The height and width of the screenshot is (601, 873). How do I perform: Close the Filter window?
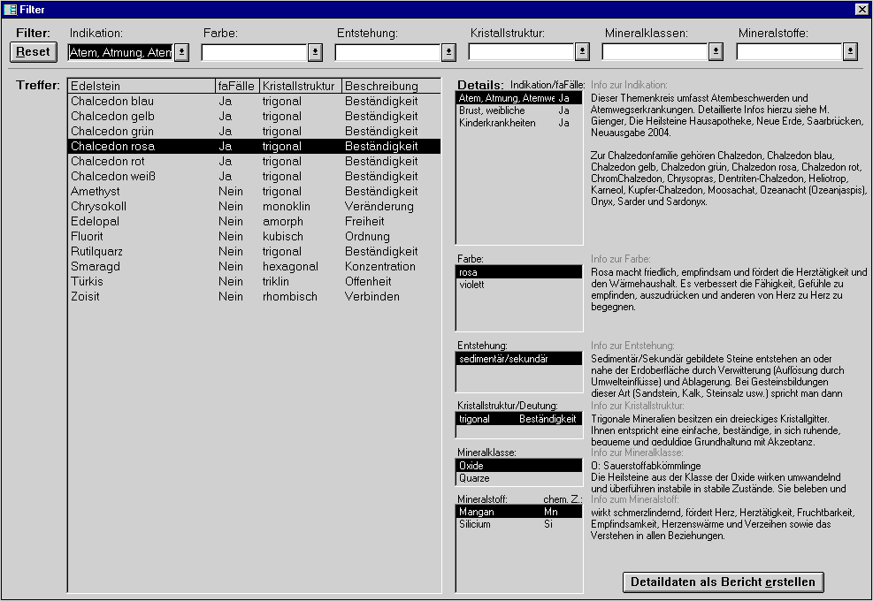tap(862, 10)
